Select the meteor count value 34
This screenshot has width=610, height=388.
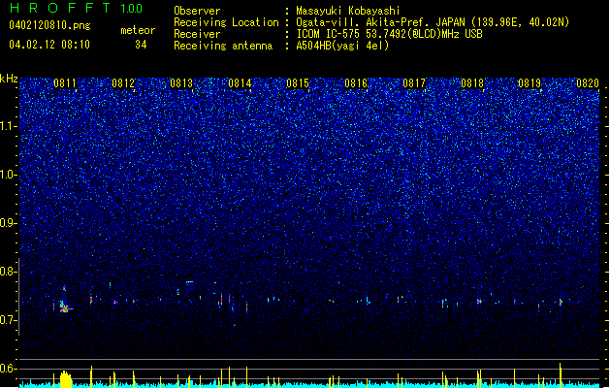(141, 45)
